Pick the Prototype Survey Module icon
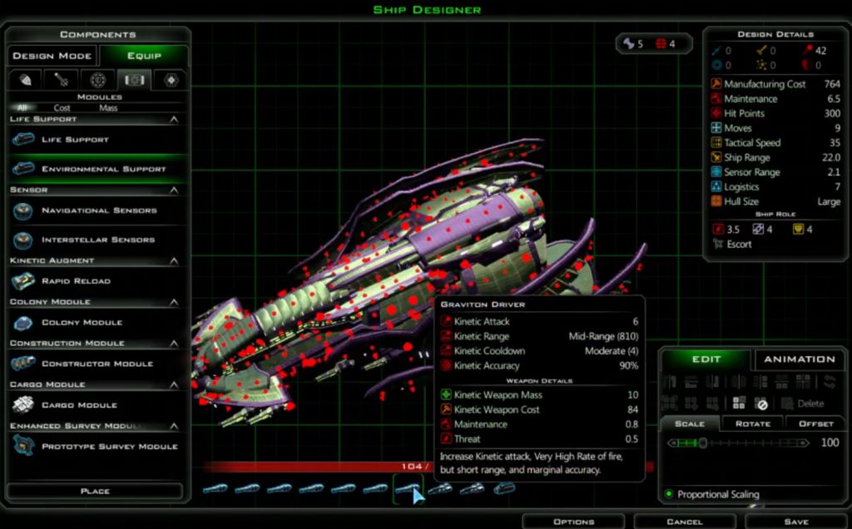The width and height of the screenshot is (852, 529). (23, 447)
